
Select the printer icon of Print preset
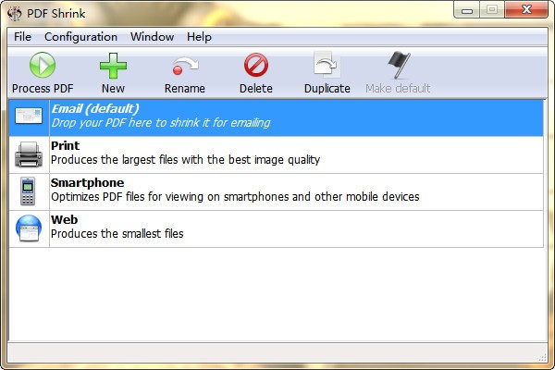point(29,154)
